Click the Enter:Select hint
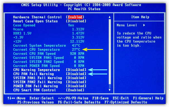 tap(42, 98)
